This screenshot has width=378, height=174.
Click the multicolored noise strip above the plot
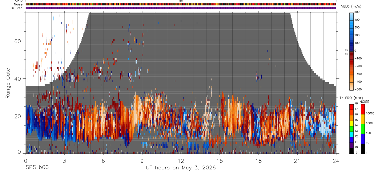coord(181,4)
